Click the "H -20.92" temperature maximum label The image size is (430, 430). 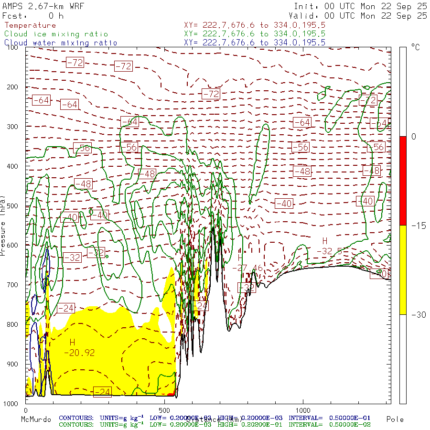[x=79, y=347]
